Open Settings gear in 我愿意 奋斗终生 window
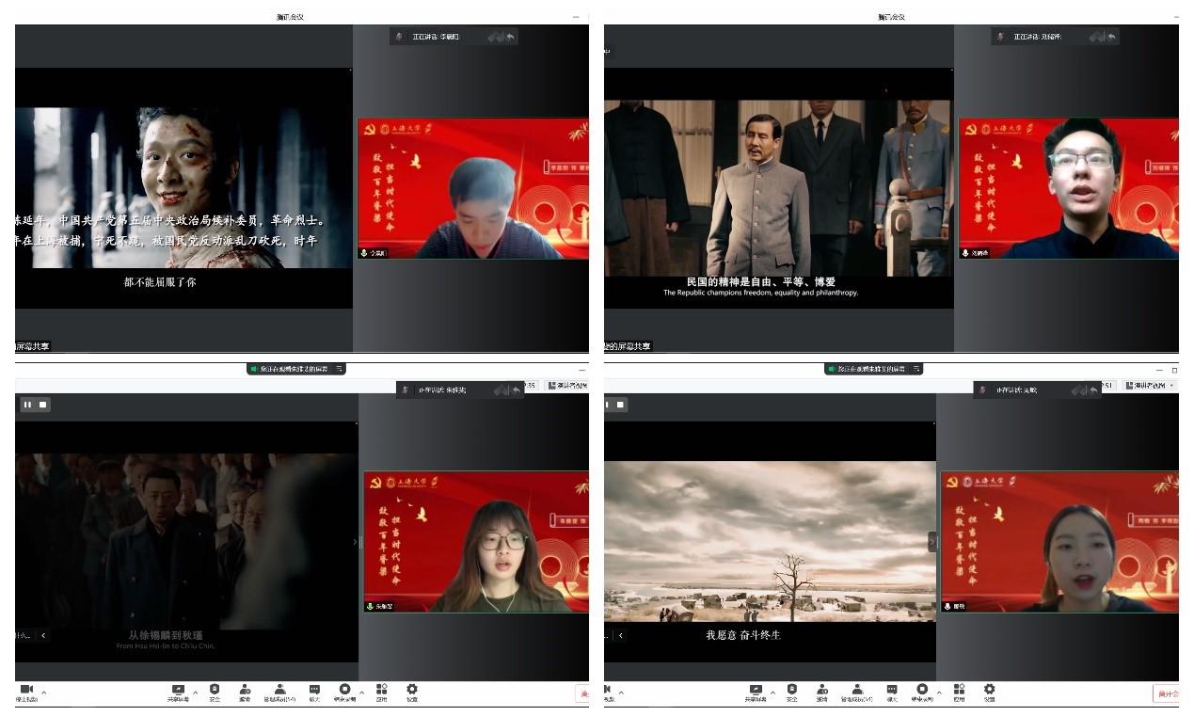 (x=989, y=692)
